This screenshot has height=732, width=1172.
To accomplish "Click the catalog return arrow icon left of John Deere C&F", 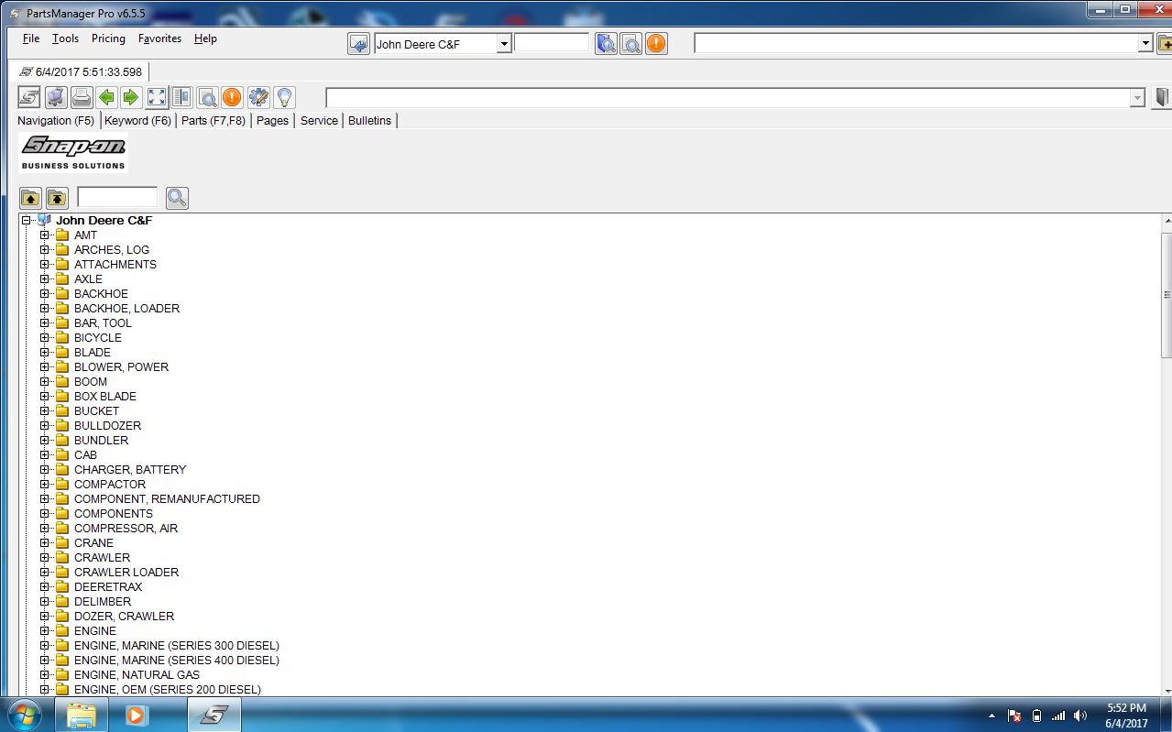I will tap(359, 43).
